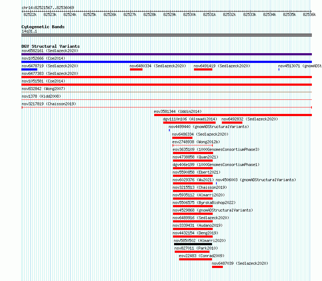The image size is (322, 281).
Task: Open nsv4499440 gnomADStructuralVariants label
Action: point(209,127)
